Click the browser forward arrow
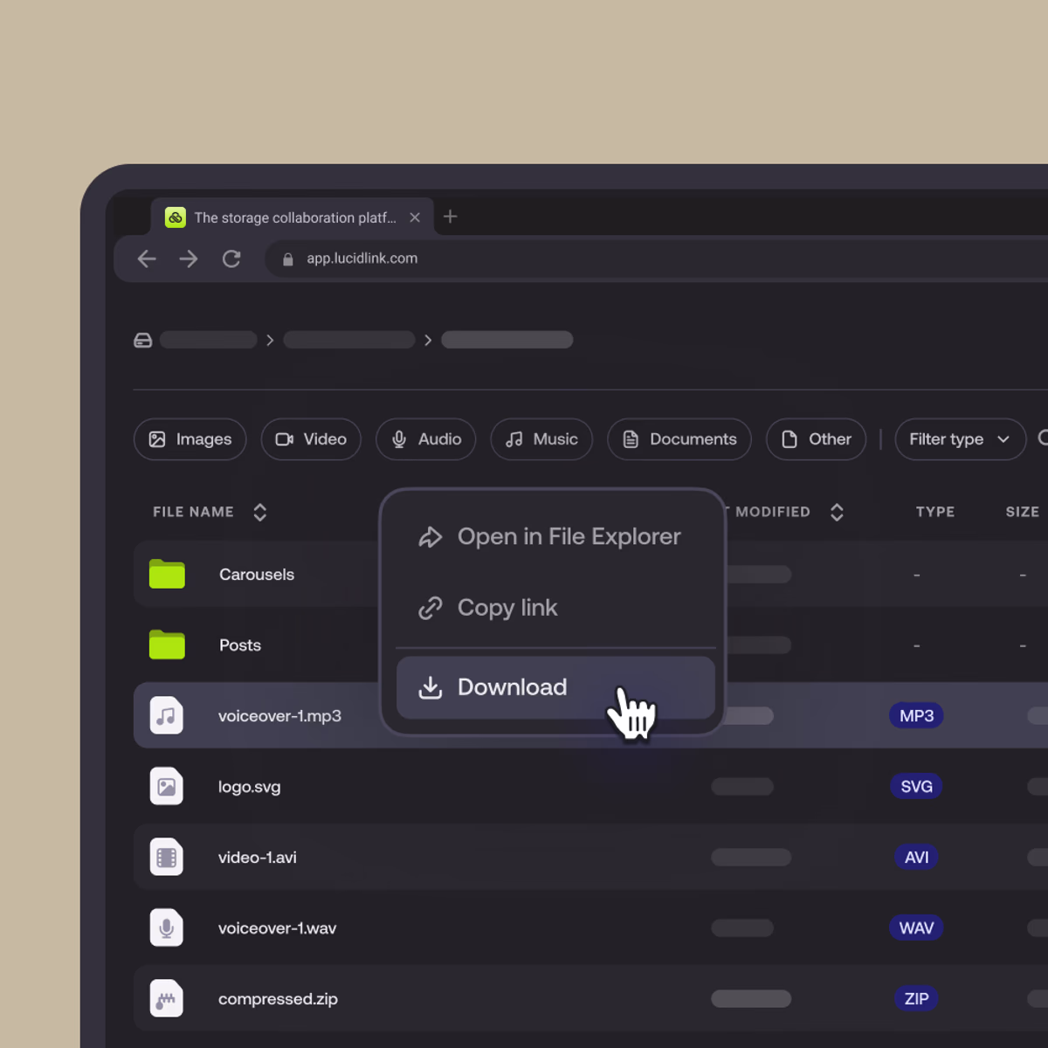 189,259
